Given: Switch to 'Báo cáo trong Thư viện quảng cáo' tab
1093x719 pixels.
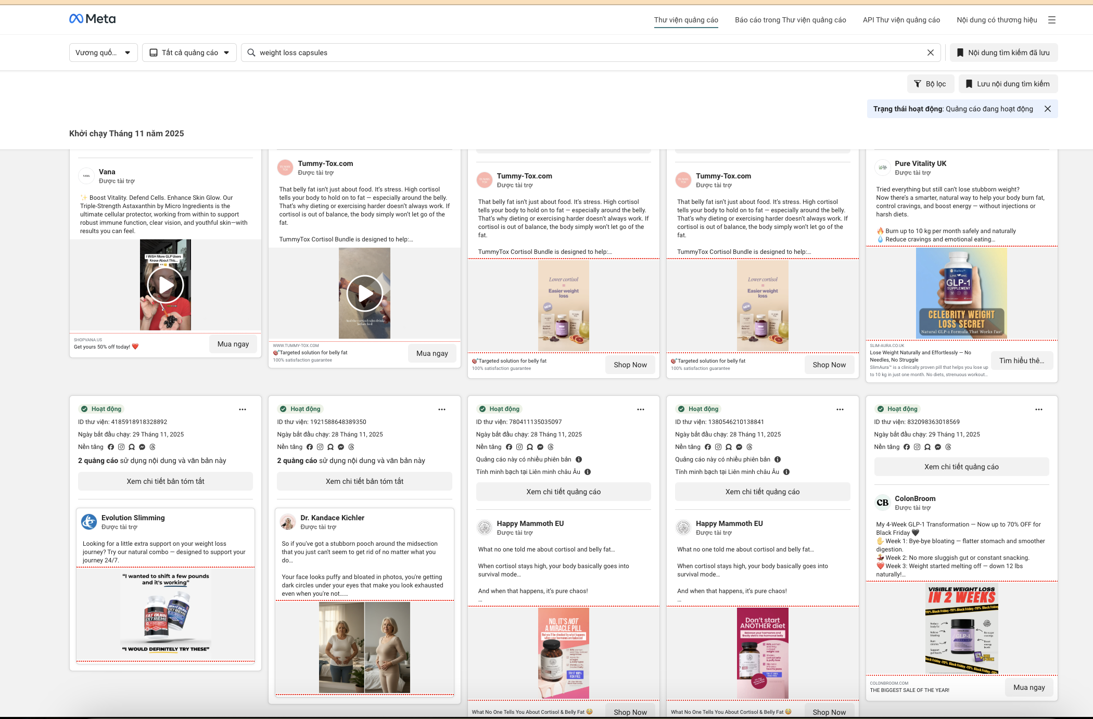Looking at the screenshot, I should click(x=790, y=20).
